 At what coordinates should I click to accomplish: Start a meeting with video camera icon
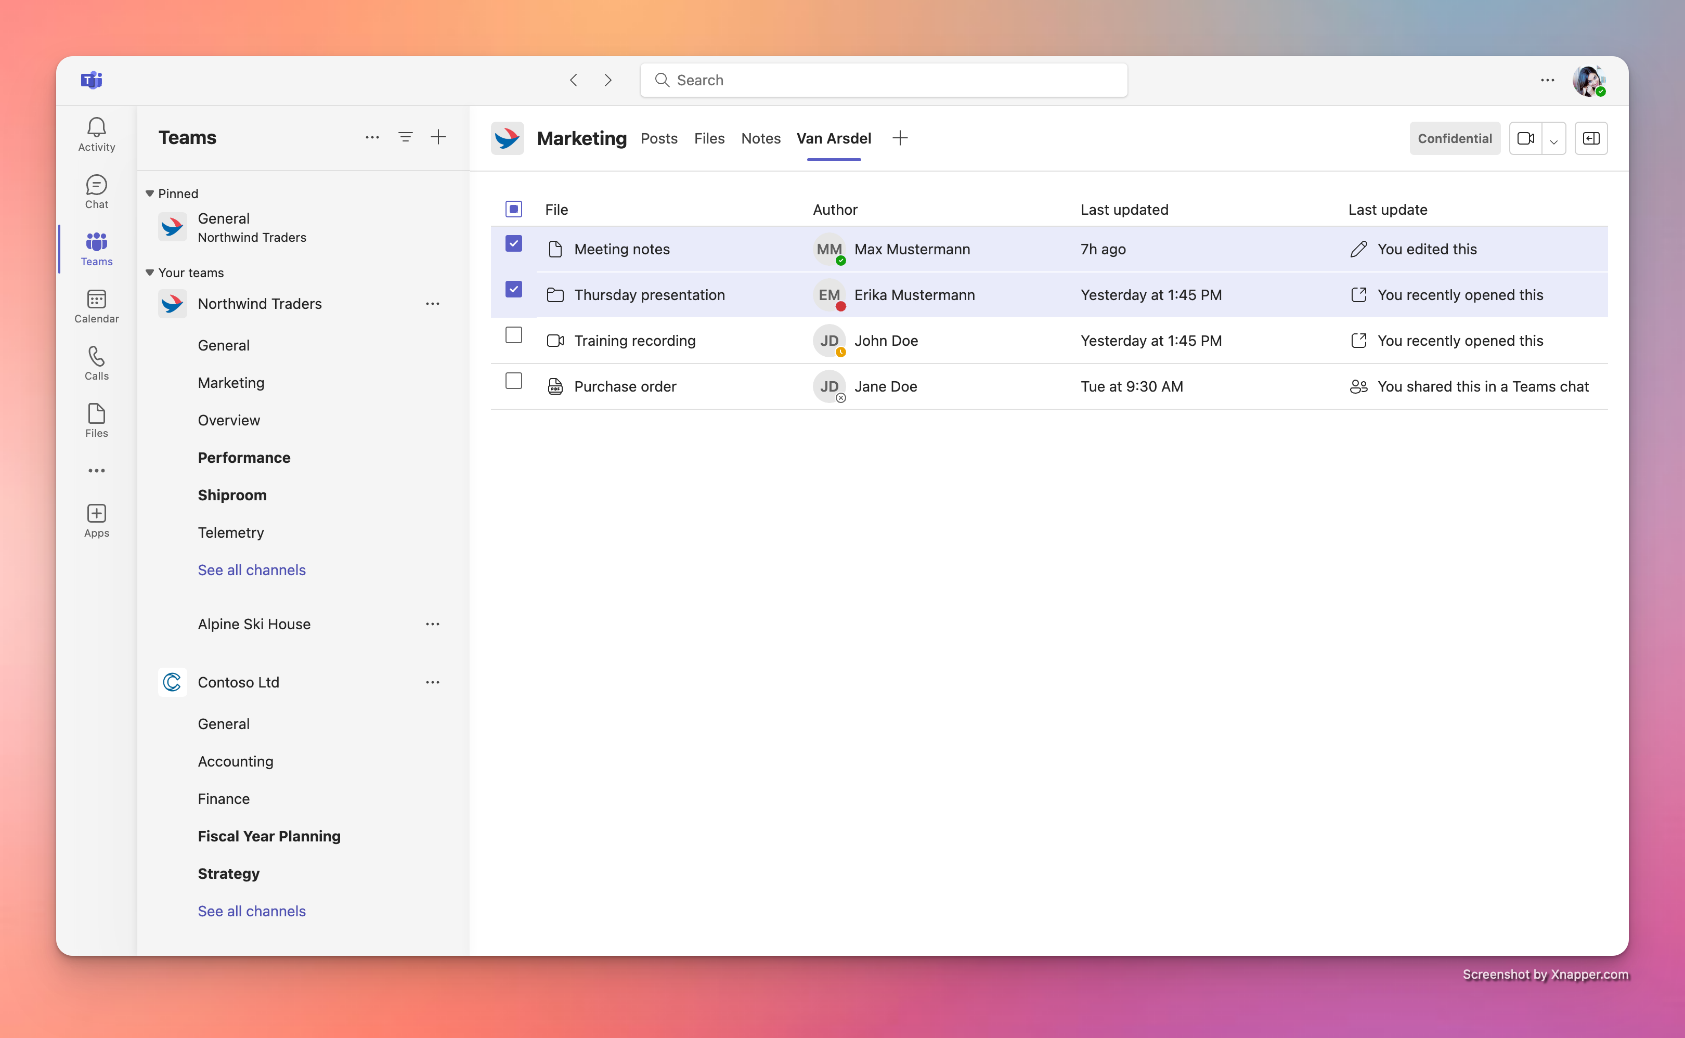tap(1526, 139)
